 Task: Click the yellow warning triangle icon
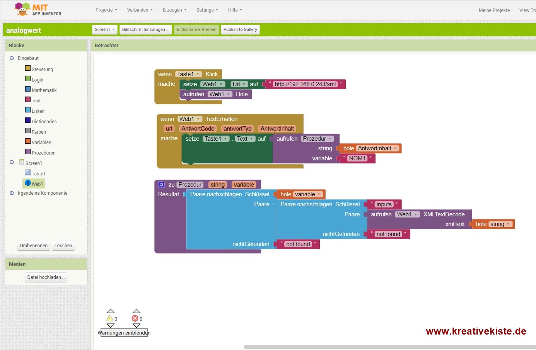[x=110, y=318]
